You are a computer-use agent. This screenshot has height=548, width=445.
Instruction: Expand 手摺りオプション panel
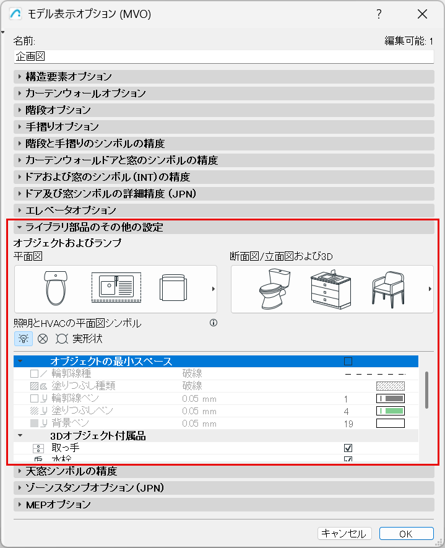pyautogui.click(x=224, y=126)
